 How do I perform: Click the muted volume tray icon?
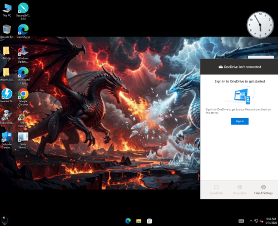261,221
